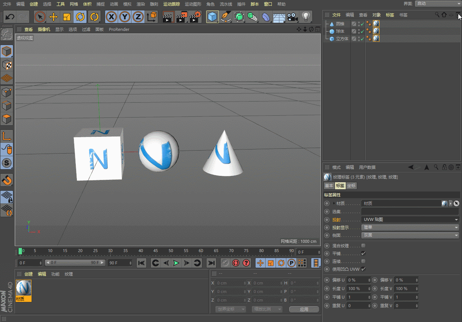The image size is (462, 322).
Task: Open the 界面 layout dropdown showing 启动
Action: point(437,4)
